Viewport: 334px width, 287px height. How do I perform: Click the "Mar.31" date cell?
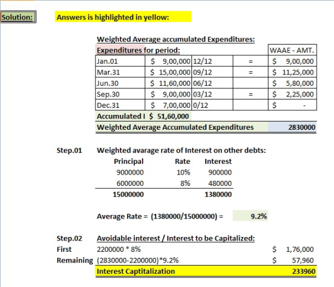click(x=120, y=72)
